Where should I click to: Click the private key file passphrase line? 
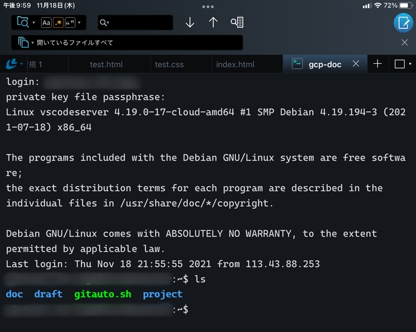[86, 97]
